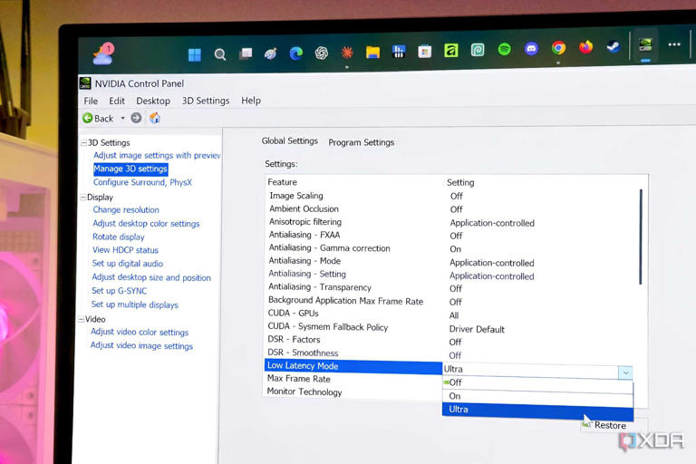Open the ChatGPT taskbar icon
The image size is (696, 464).
(322, 53)
